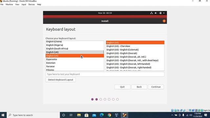The height and width of the screenshot is (118, 210).
Task: Click VirtualBox network adapter status icon
Action: pyautogui.click(x=181, y=110)
